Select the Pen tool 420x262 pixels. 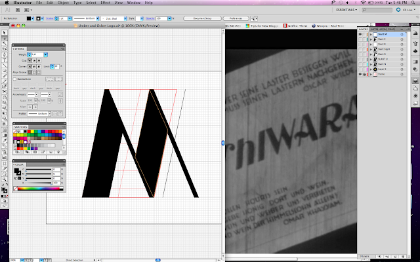5,54
